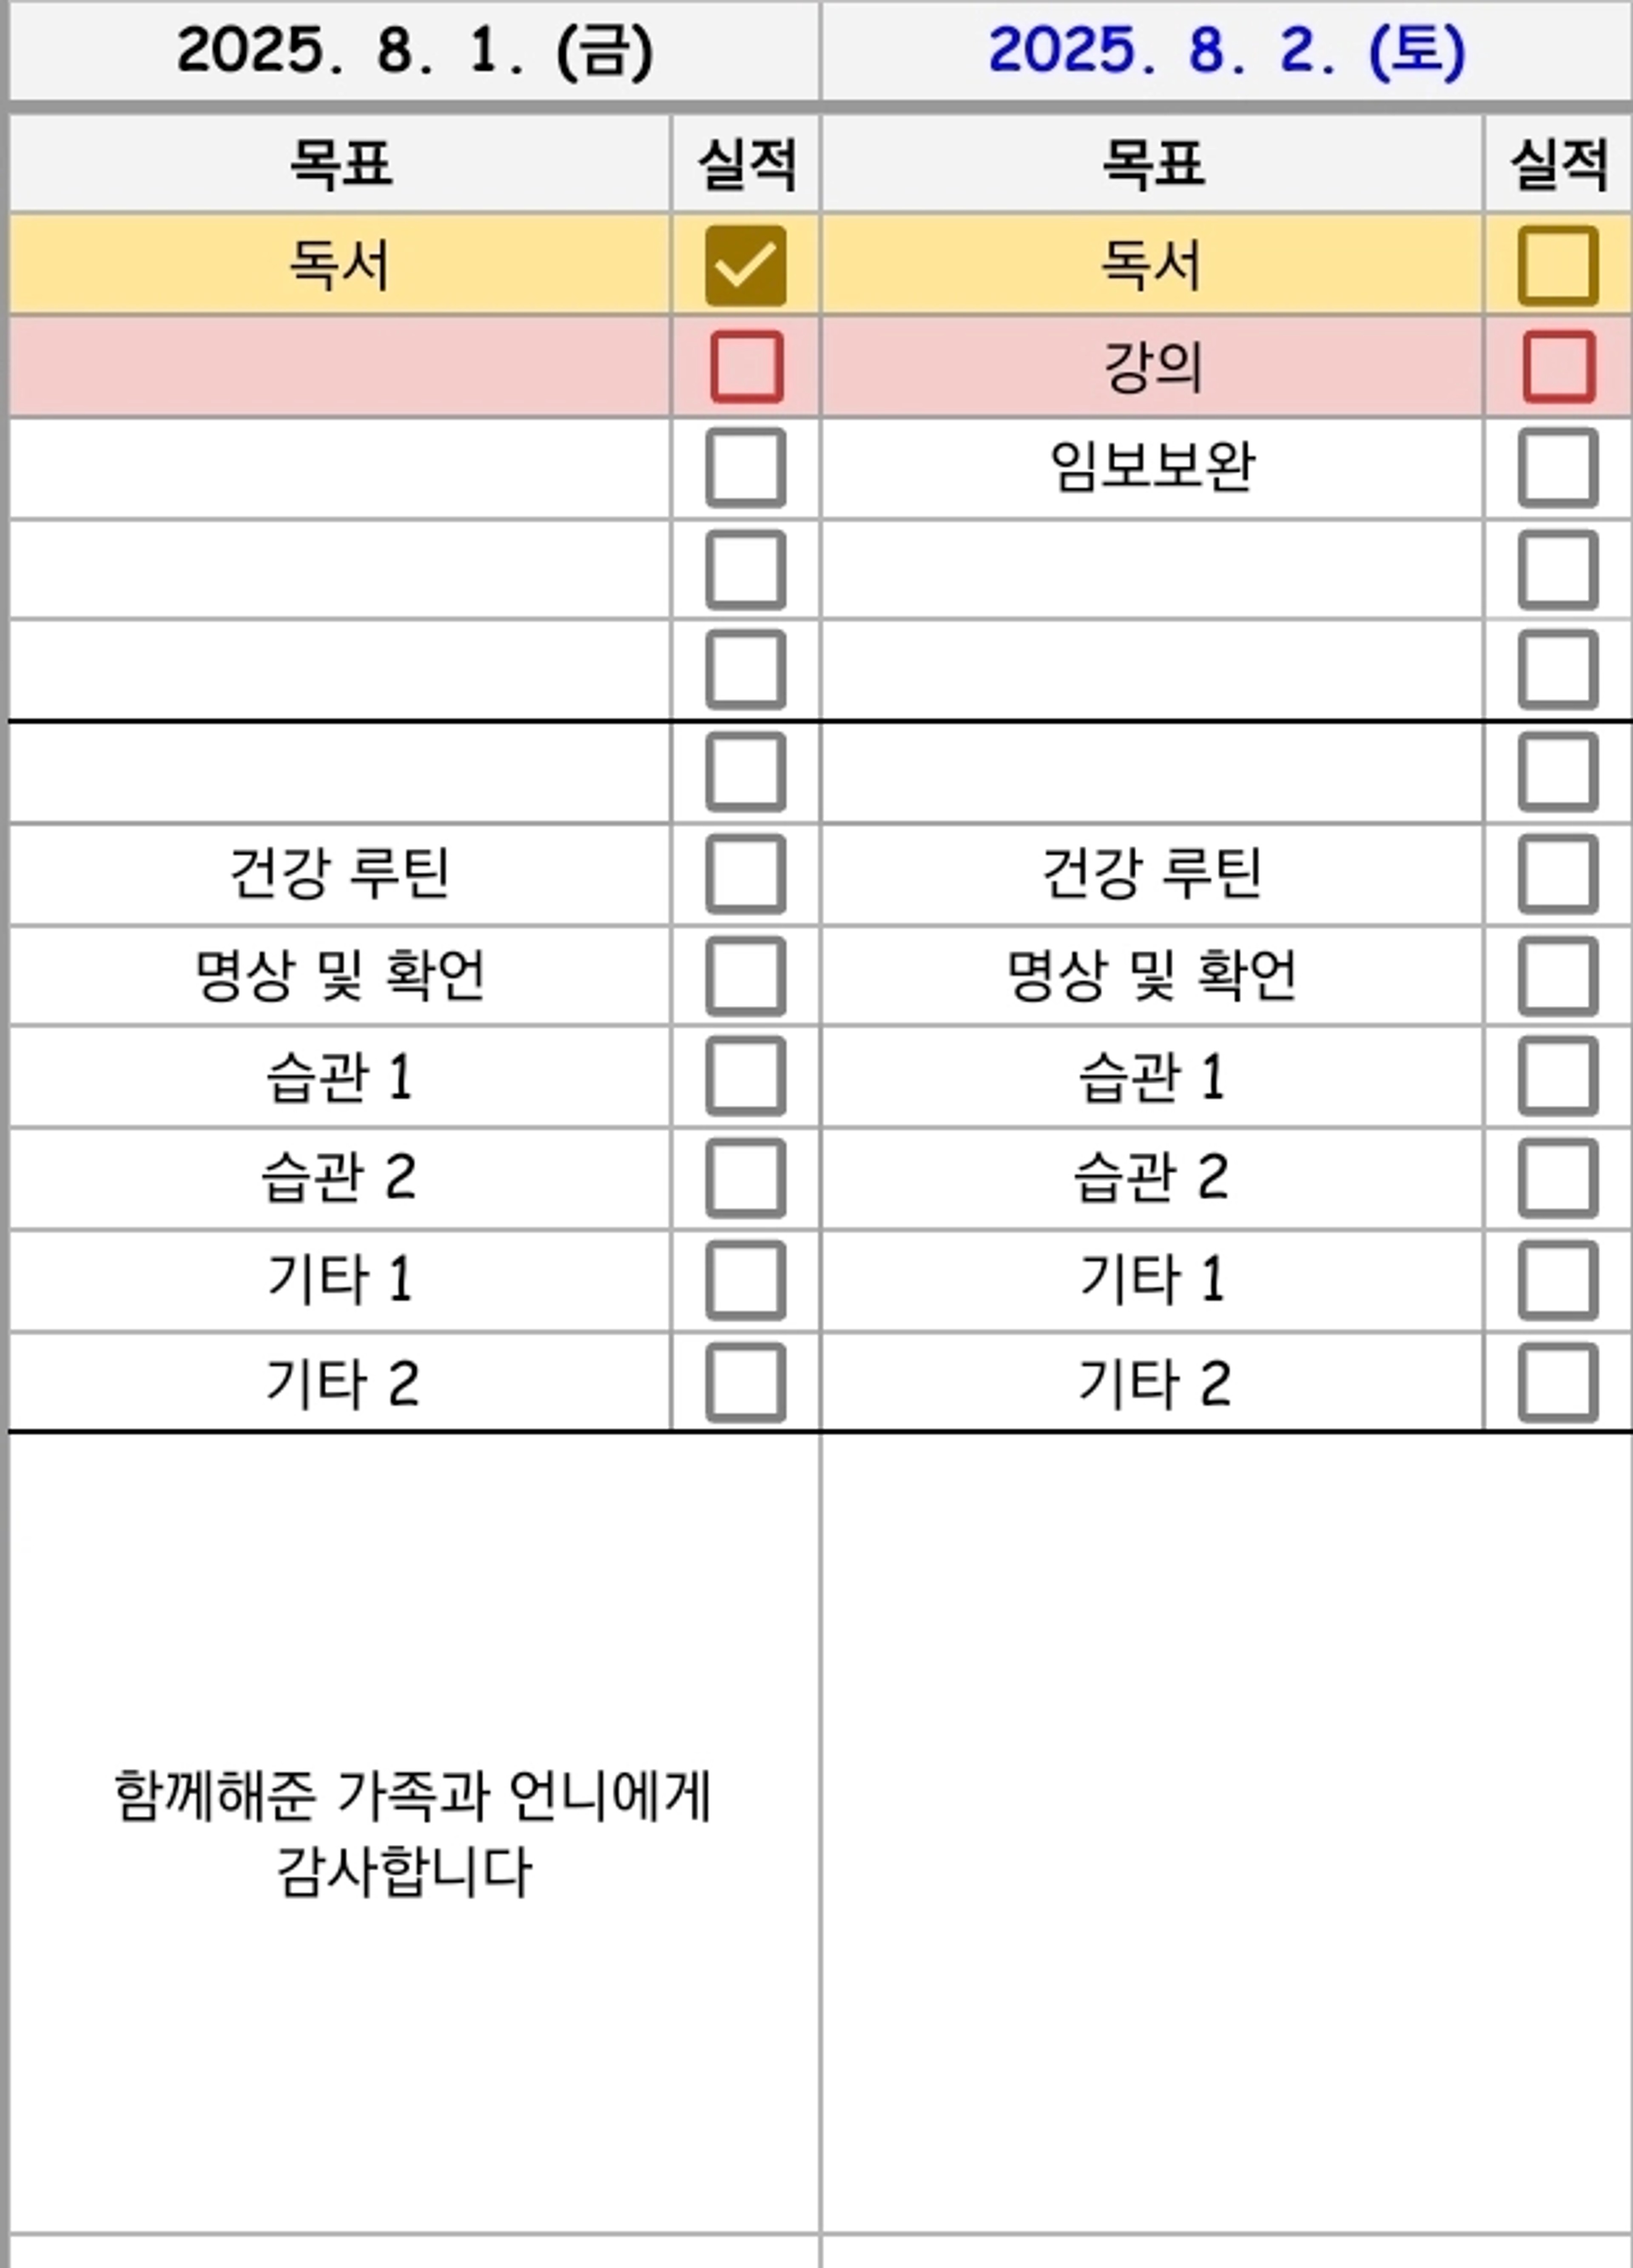This screenshot has width=1633, height=2268.
Task: Select the 2025. 8. 1. (금) date header
Action: 414,50
